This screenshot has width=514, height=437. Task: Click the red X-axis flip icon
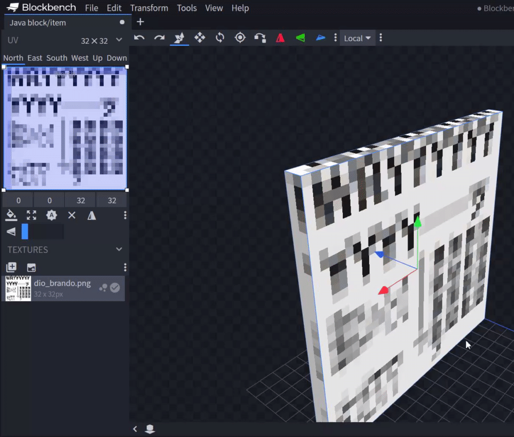point(280,38)
